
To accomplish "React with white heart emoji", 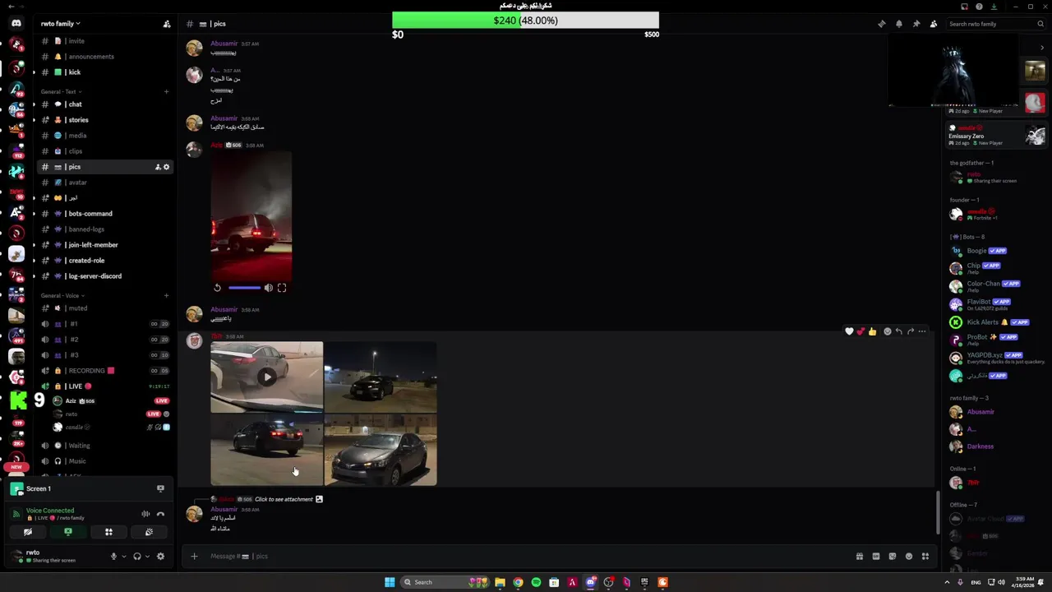I will (x=849, y=331).
